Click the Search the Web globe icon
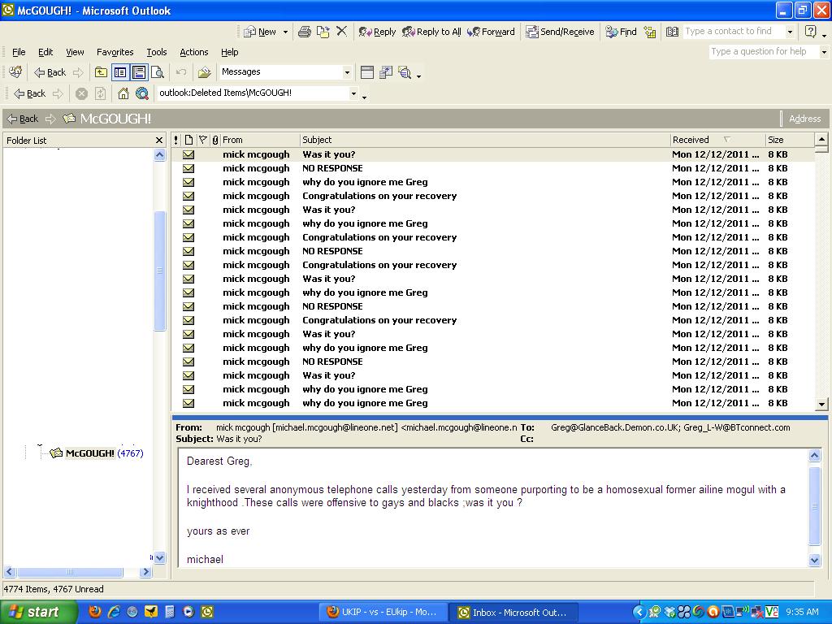 141,94
